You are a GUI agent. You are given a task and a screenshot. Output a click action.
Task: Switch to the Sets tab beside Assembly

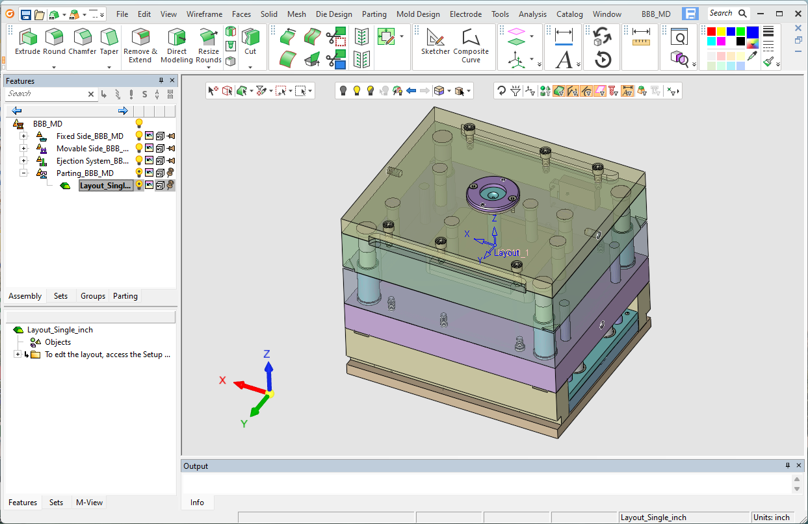(x=60, y=296)
